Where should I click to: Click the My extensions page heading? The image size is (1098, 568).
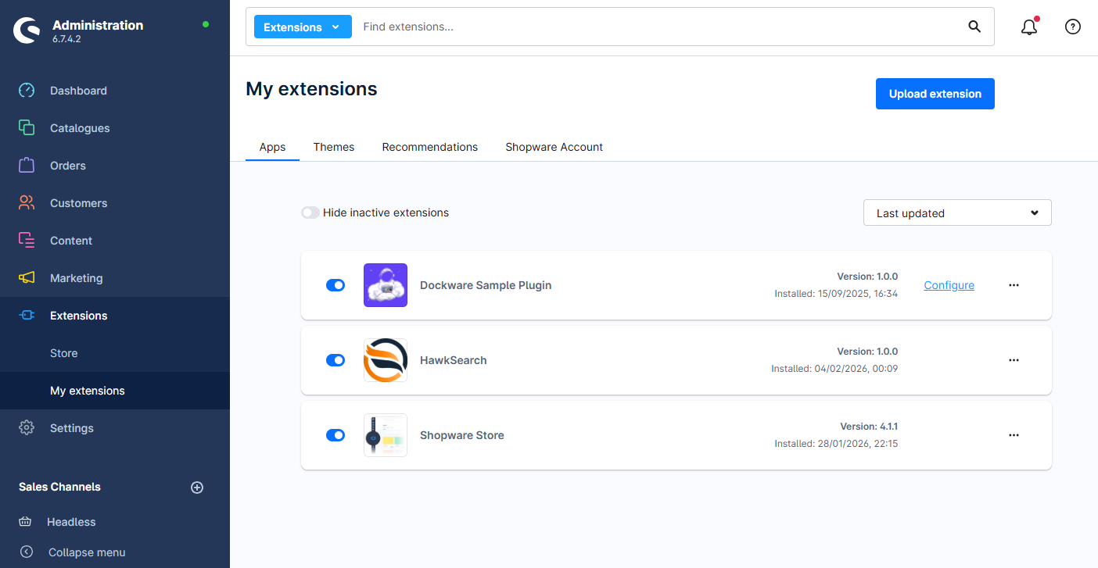point(311,89)
